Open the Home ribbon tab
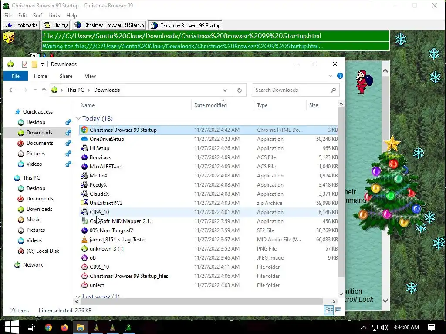 [x=41, y=76]
